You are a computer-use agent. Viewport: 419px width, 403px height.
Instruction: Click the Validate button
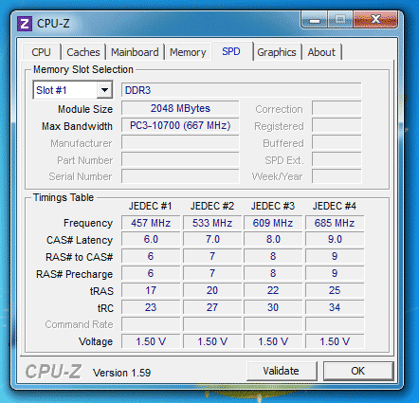282,371
